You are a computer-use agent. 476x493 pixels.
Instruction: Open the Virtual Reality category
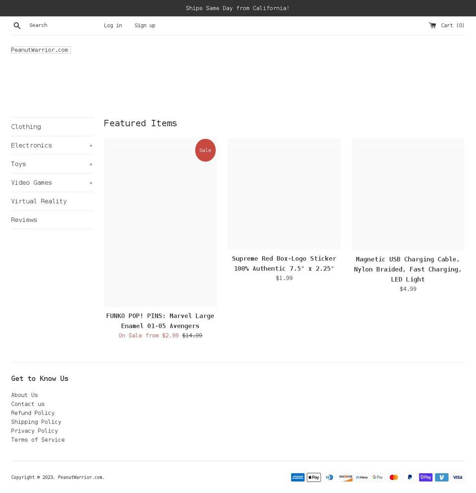pyautogui.click(x=39, y=201)
